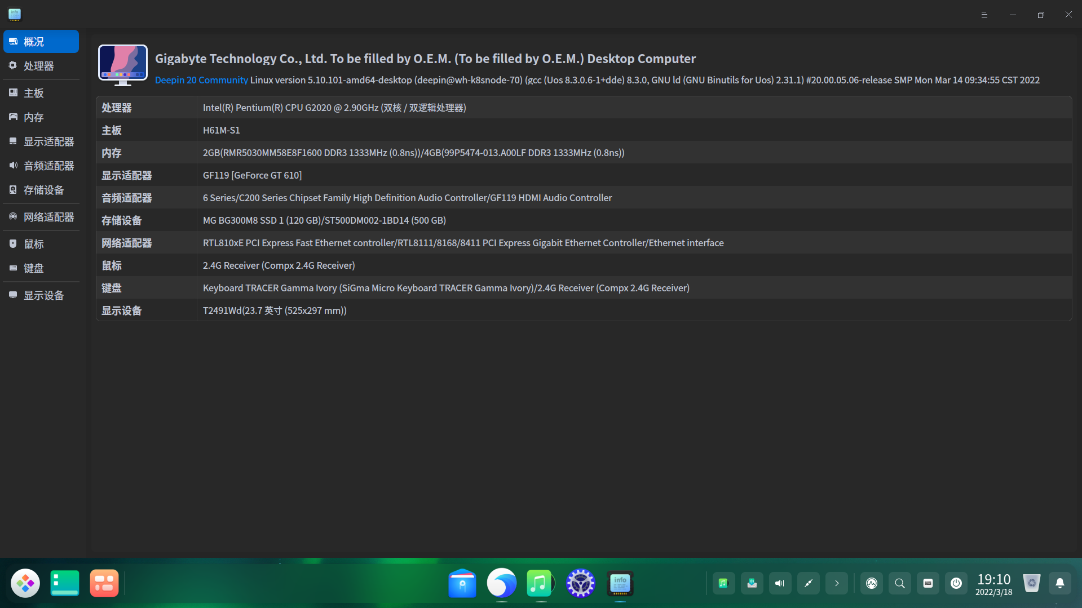1082x608 pixels.
Task: Open the browser from the dock
Action: click(x=502, y=583)
